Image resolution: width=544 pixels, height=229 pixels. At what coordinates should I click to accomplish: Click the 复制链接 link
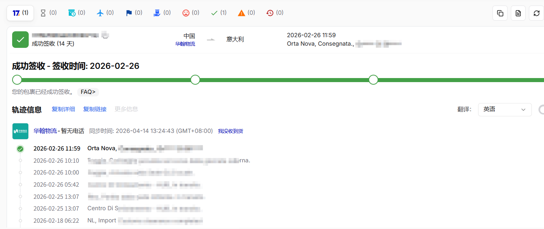tap(95, 109)
